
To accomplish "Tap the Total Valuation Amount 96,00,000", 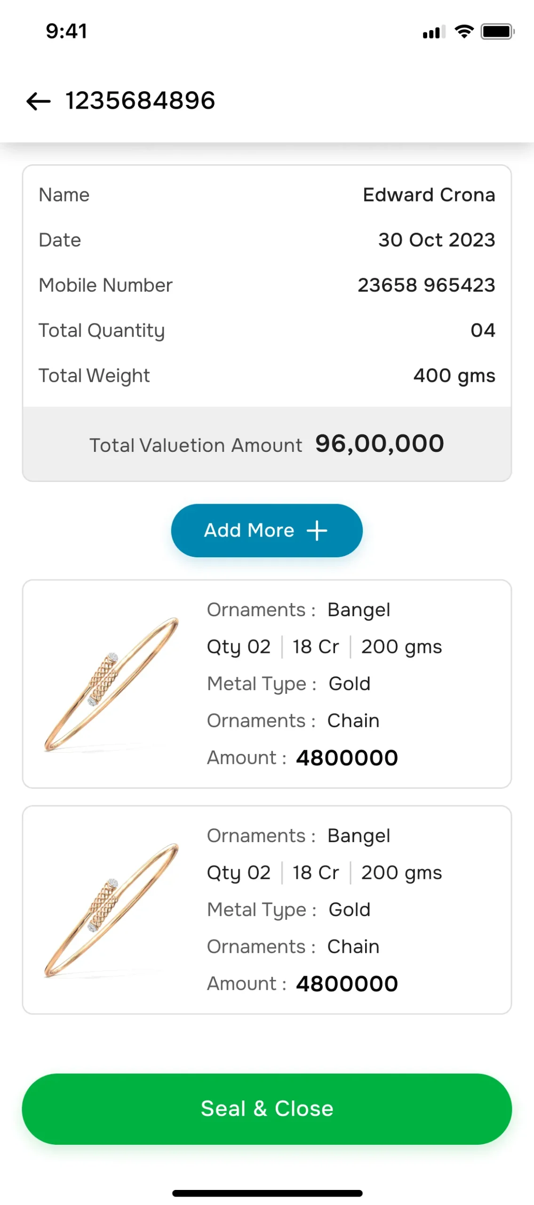I will point(379,443).
